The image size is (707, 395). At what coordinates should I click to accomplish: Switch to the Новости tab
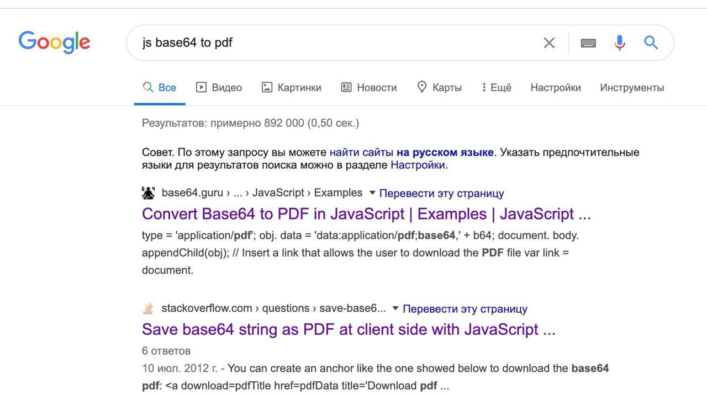click(x=369, y=88)
